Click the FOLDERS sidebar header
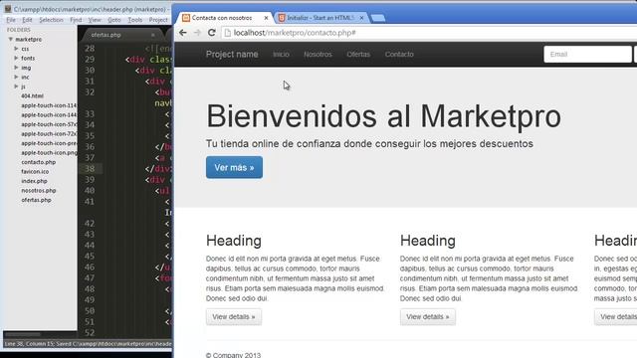 (19, 30)
